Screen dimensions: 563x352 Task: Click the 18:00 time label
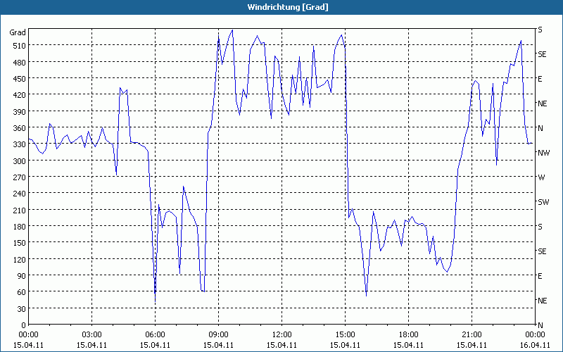[x=408, y=335]
